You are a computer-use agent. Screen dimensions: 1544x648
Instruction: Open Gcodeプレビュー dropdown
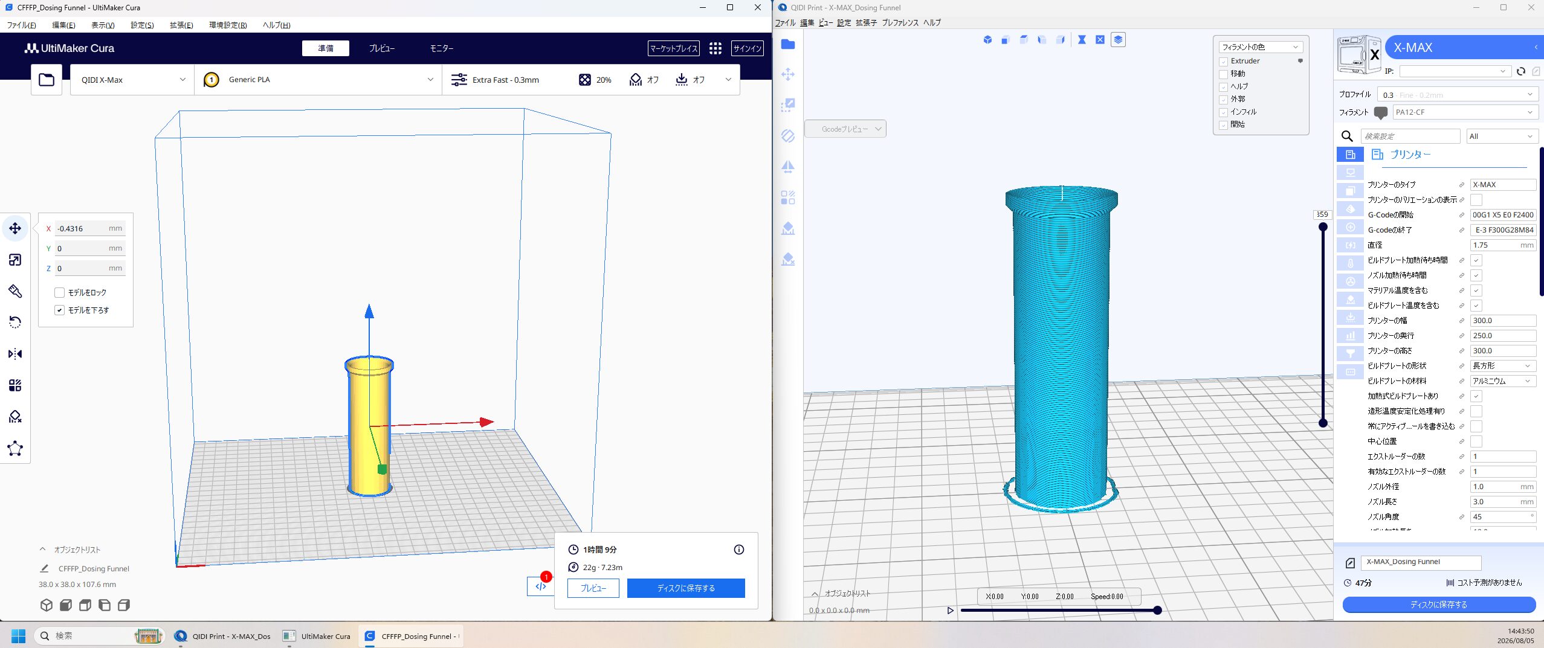click(845, 129)
